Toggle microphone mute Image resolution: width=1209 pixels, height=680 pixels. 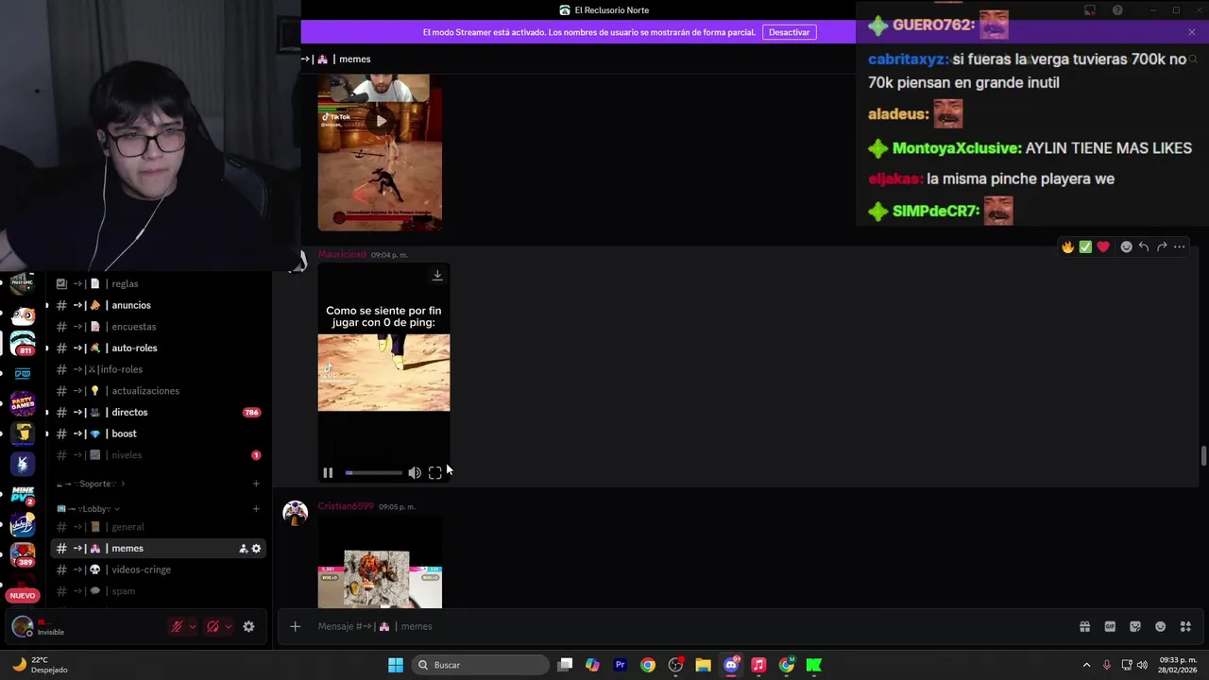176,626
